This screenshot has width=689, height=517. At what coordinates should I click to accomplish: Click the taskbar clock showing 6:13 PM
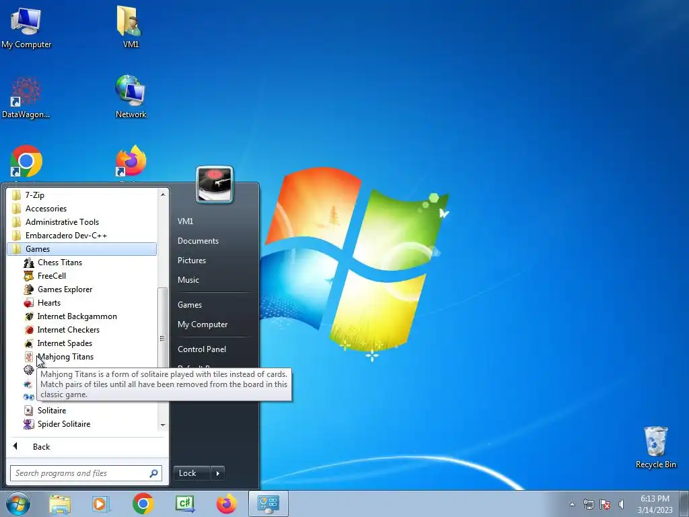(655, 504)
